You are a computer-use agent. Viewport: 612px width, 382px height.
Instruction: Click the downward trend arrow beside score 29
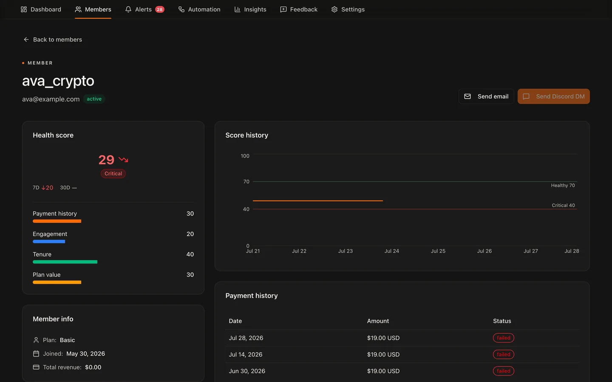click(x=123, y=160)
